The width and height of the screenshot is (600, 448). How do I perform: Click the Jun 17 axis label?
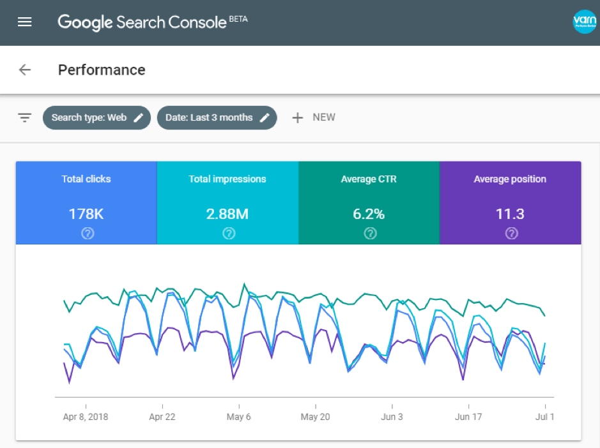[468, 417]
